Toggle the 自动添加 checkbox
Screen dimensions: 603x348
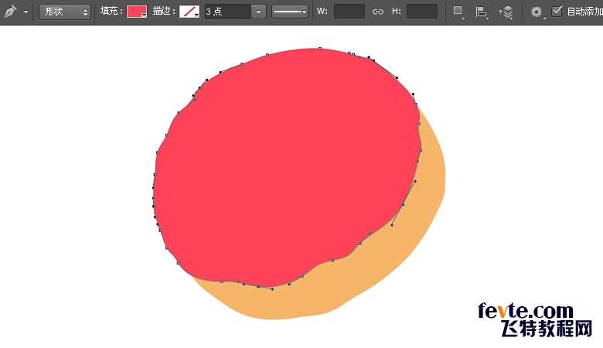pyautogui.click(x=557, y=12)
